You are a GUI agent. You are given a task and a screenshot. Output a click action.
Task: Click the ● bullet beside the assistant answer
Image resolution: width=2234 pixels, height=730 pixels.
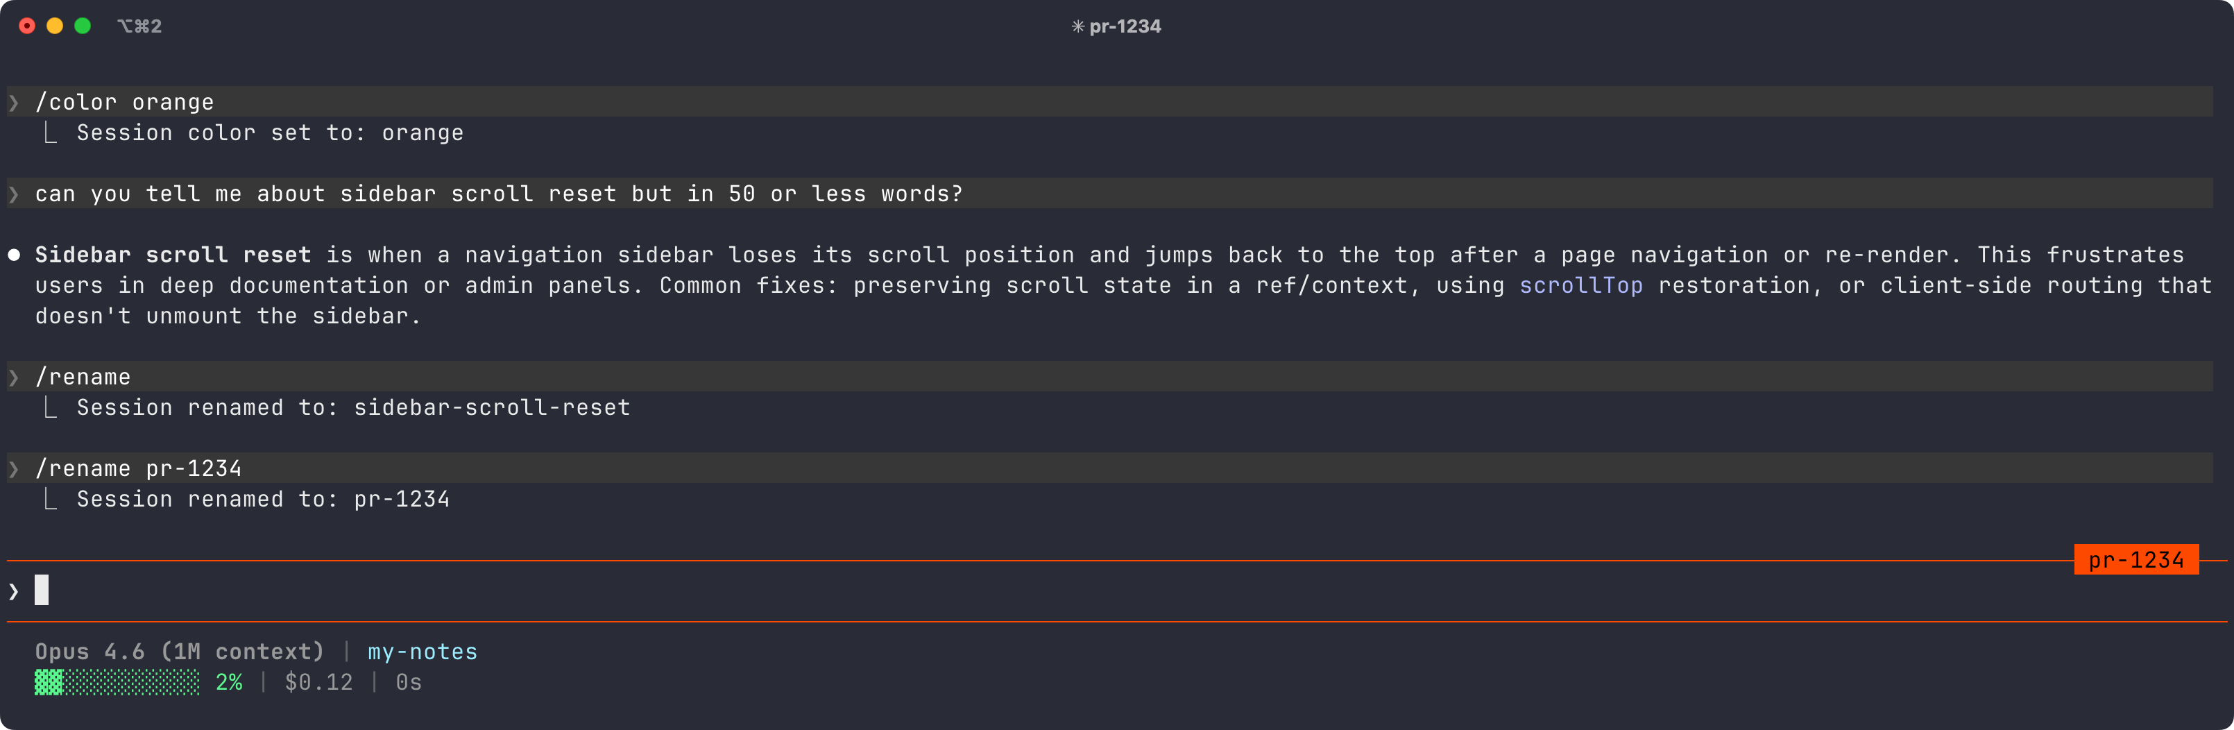(13, 254)
